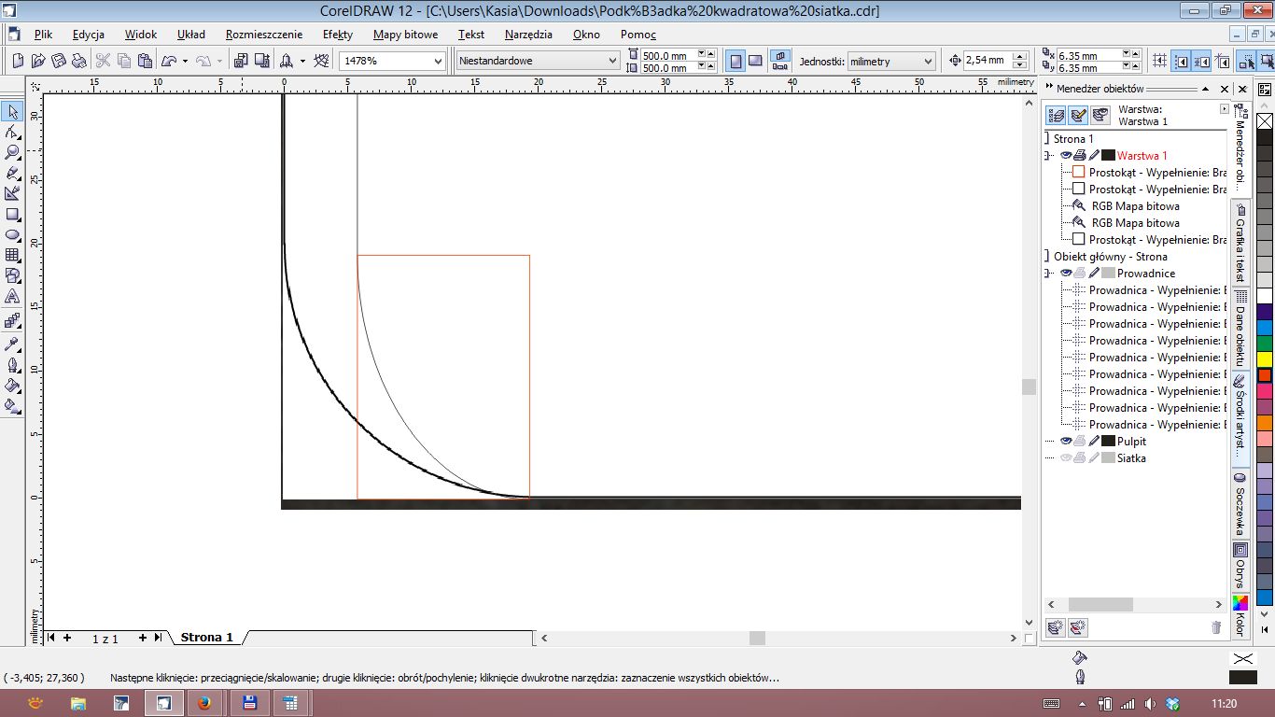Open the Niestandardowe paper size dropdown

coord(612,61)
